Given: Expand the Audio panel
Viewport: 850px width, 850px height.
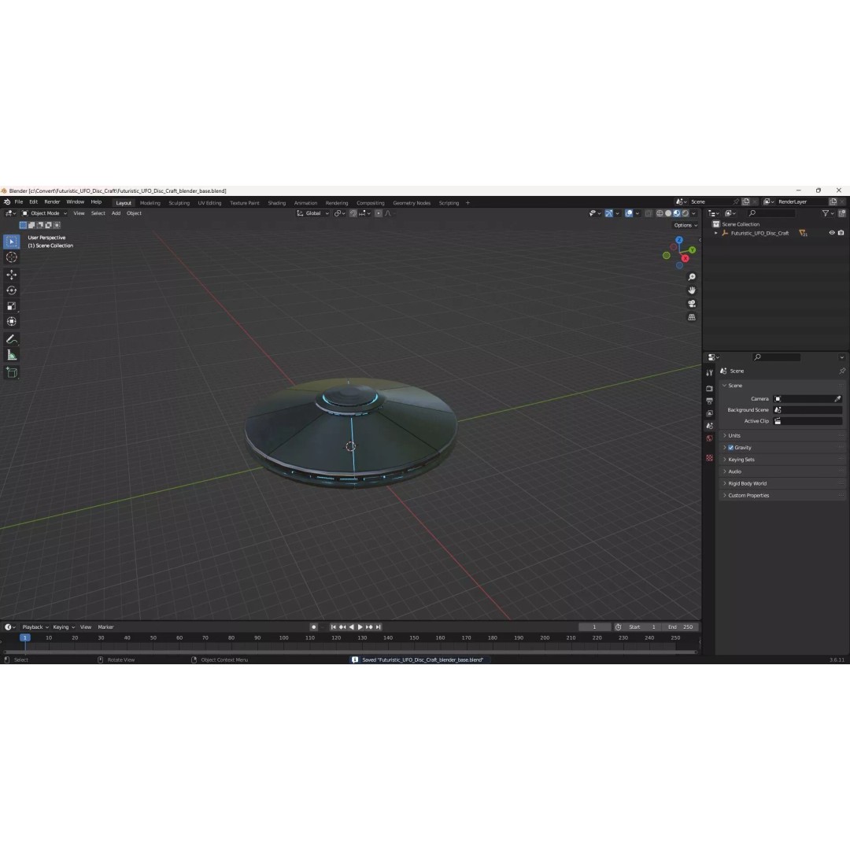Looking at the screenshot, I should coord(783,471).
